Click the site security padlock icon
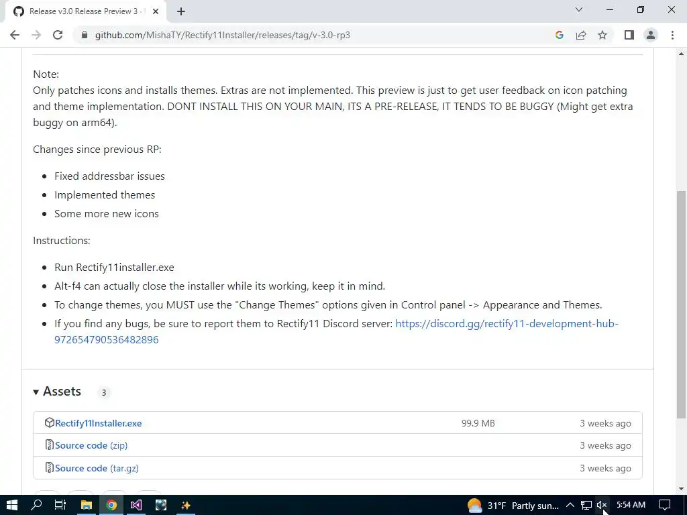The width and height of the screenshot is (687, 515). point(85,35)
